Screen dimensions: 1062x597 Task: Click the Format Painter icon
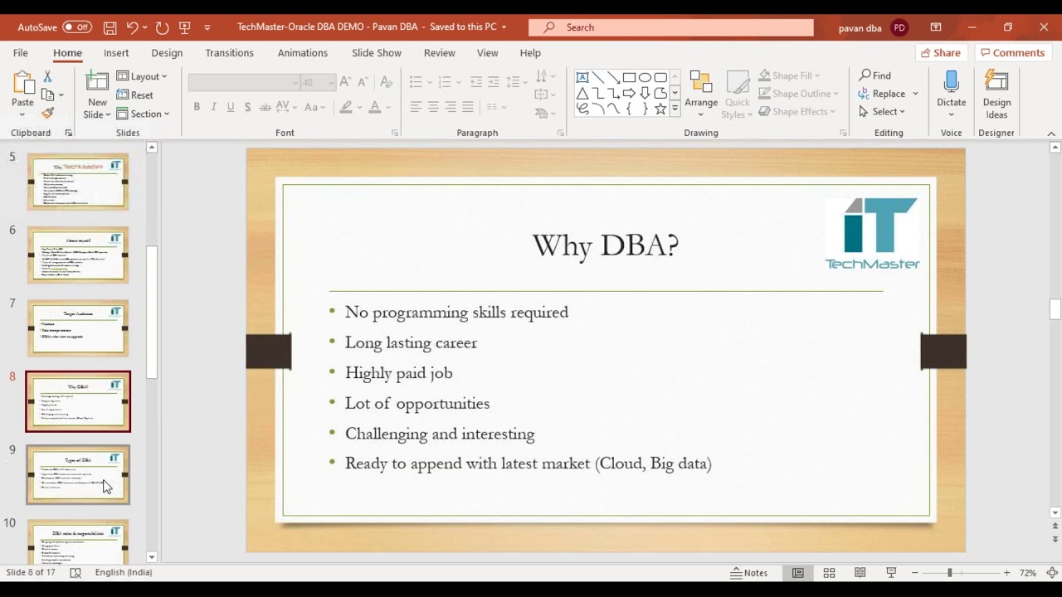pos(47,113)
